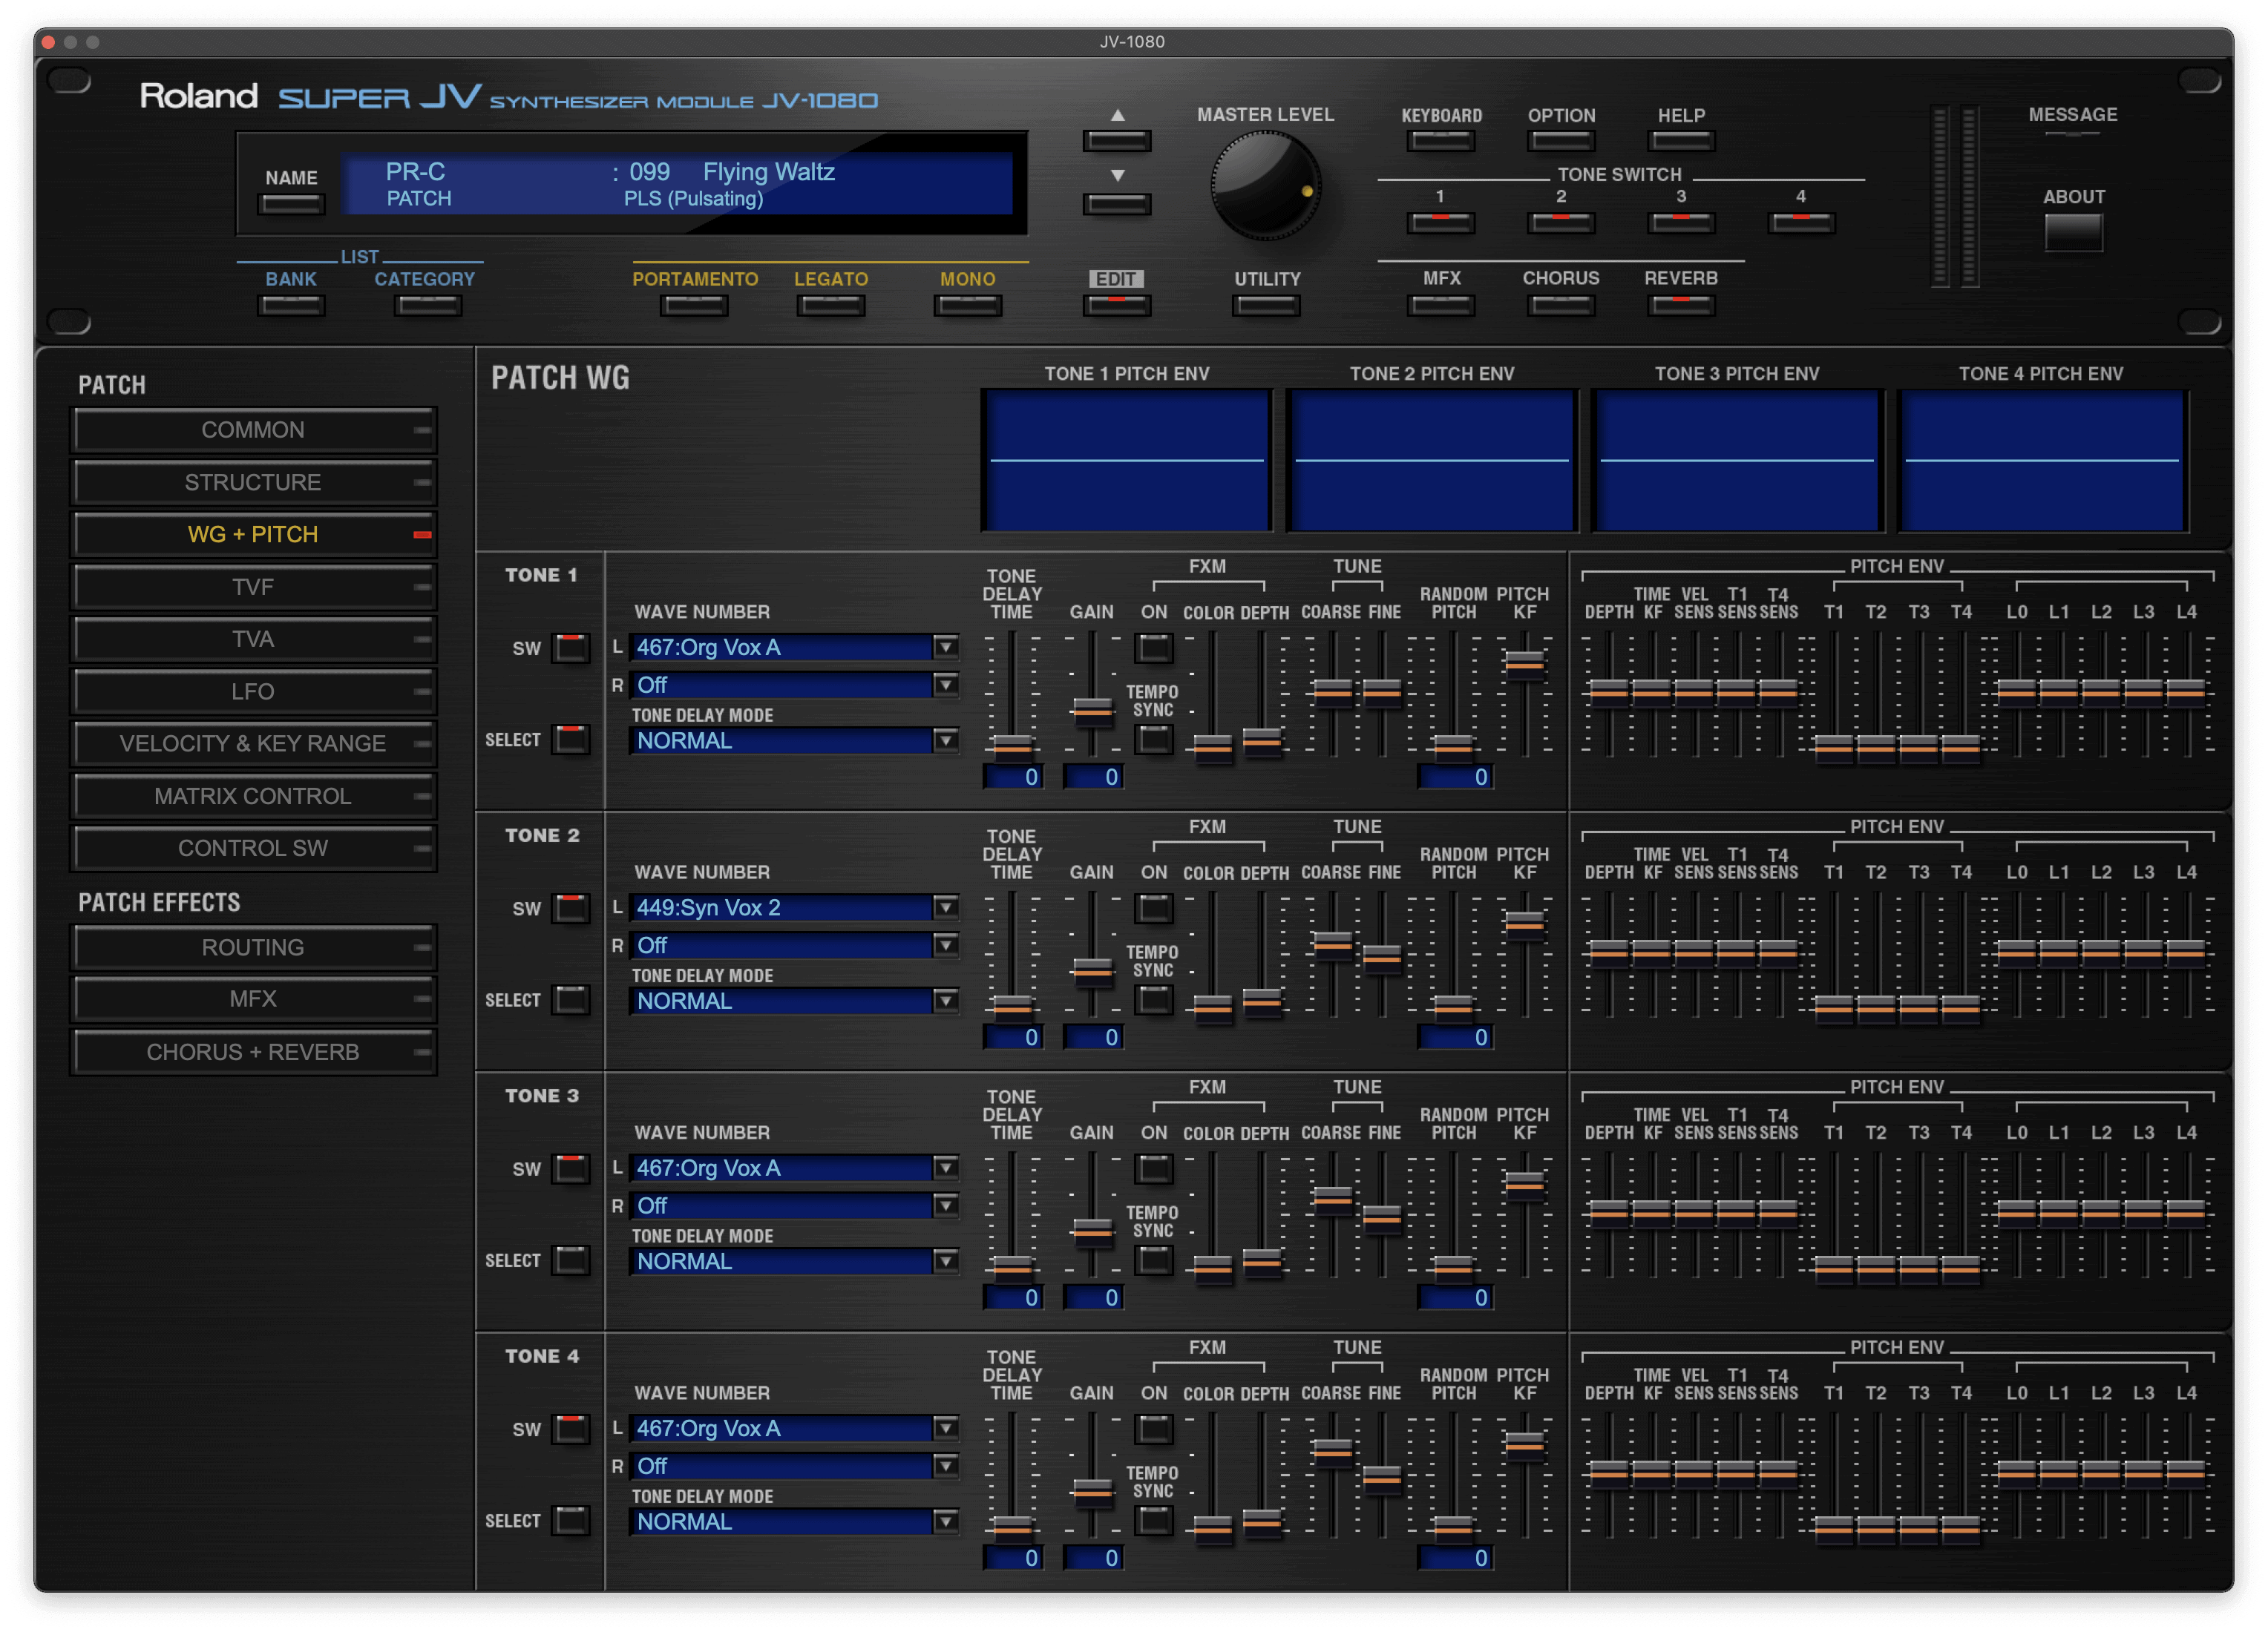Click the Tone 2 Pitch Env display
The height and width of the screenshot is (1632, 2268).
click(x=1431, y=461)
